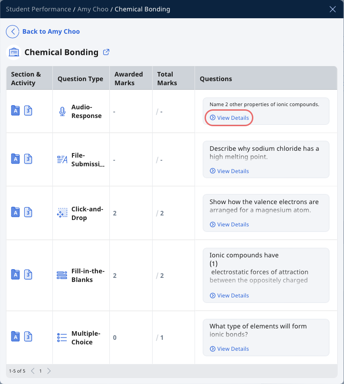
Task: Go to Student Performance breadcrumb
Action: pos(38,9)
